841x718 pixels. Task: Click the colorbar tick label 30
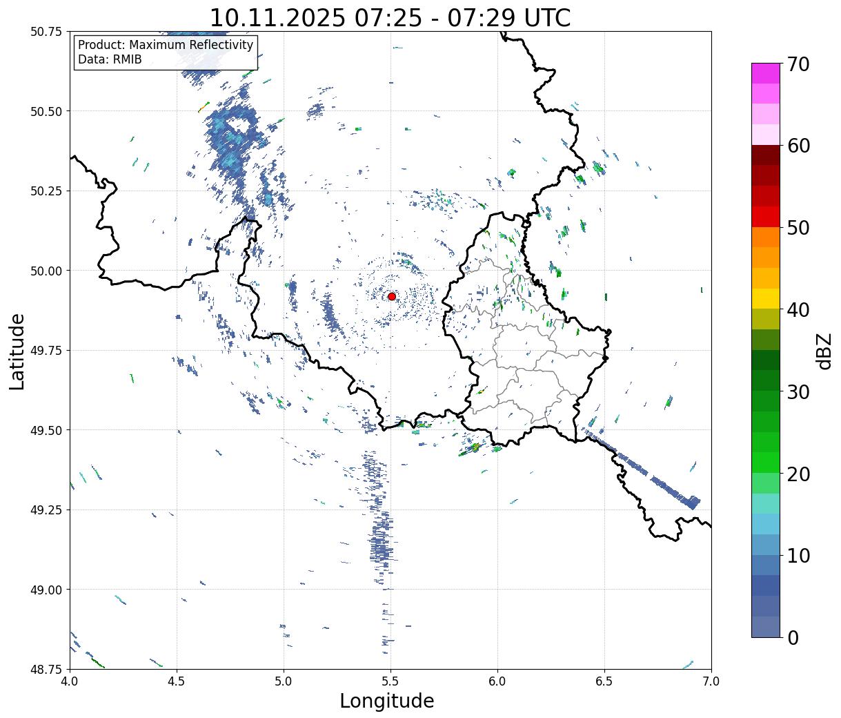click(798, 392)
